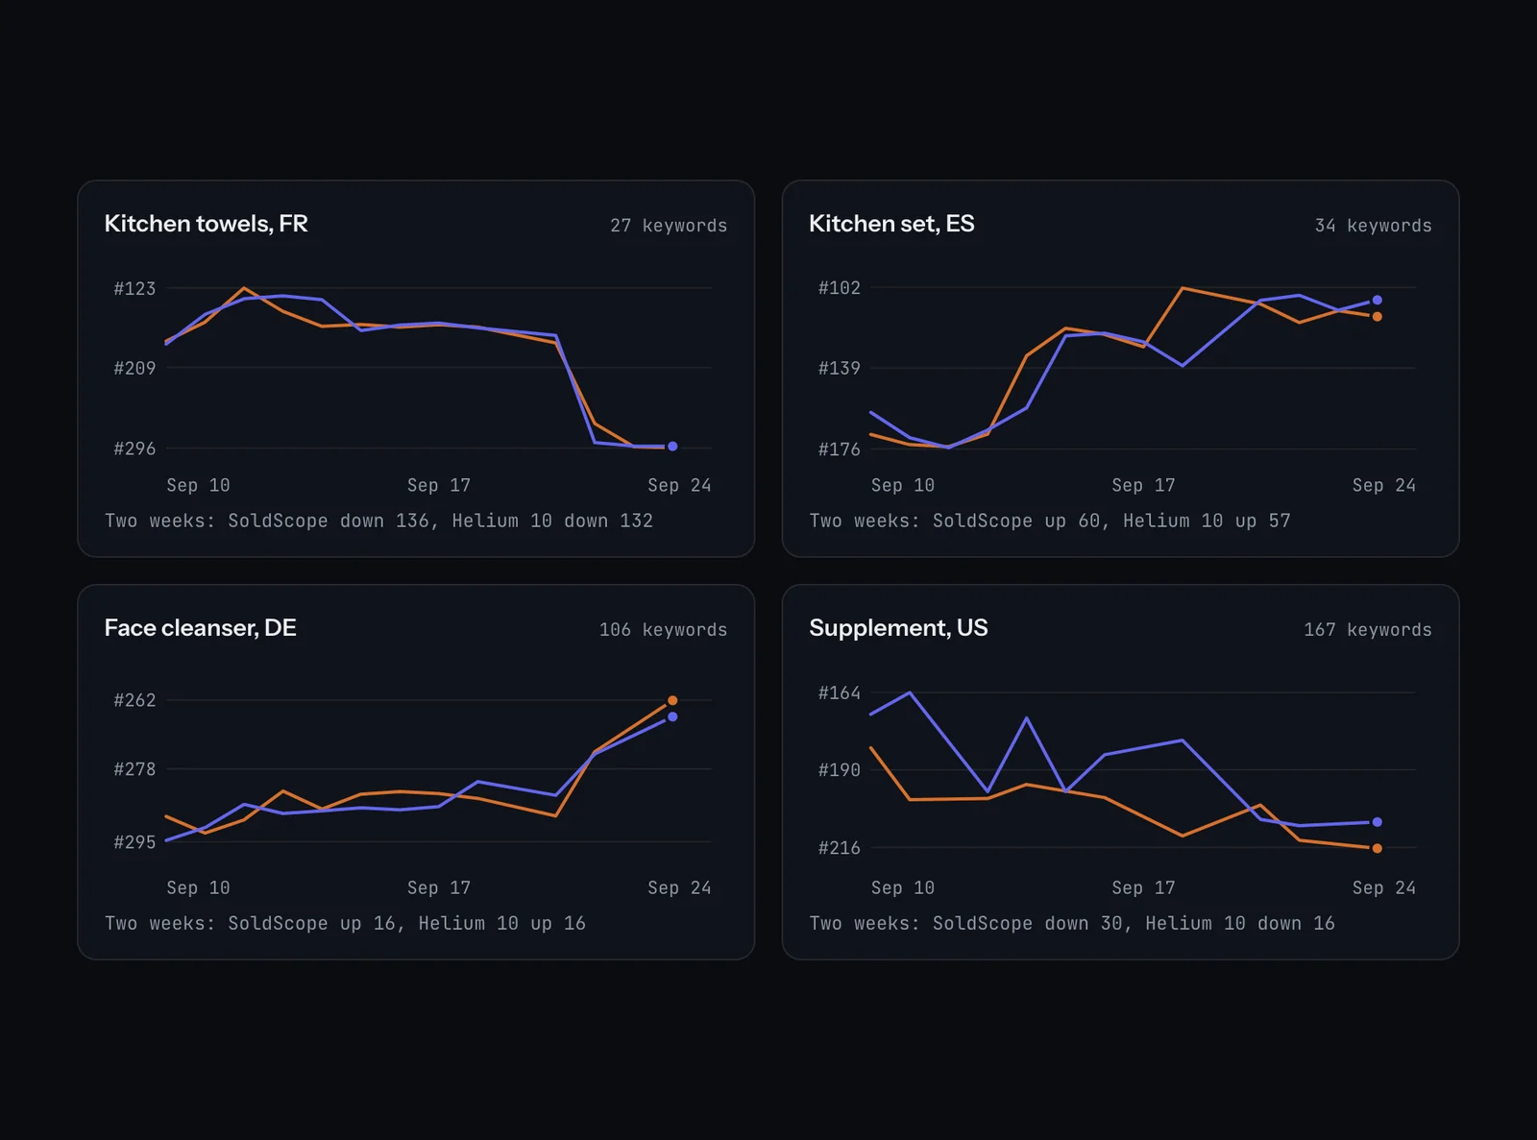Select the #176 rank axis label
The image size is (1537, 1140).
[839, 449]
